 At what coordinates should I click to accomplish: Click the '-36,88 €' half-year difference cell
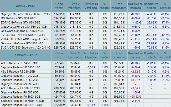pos(151,22)
